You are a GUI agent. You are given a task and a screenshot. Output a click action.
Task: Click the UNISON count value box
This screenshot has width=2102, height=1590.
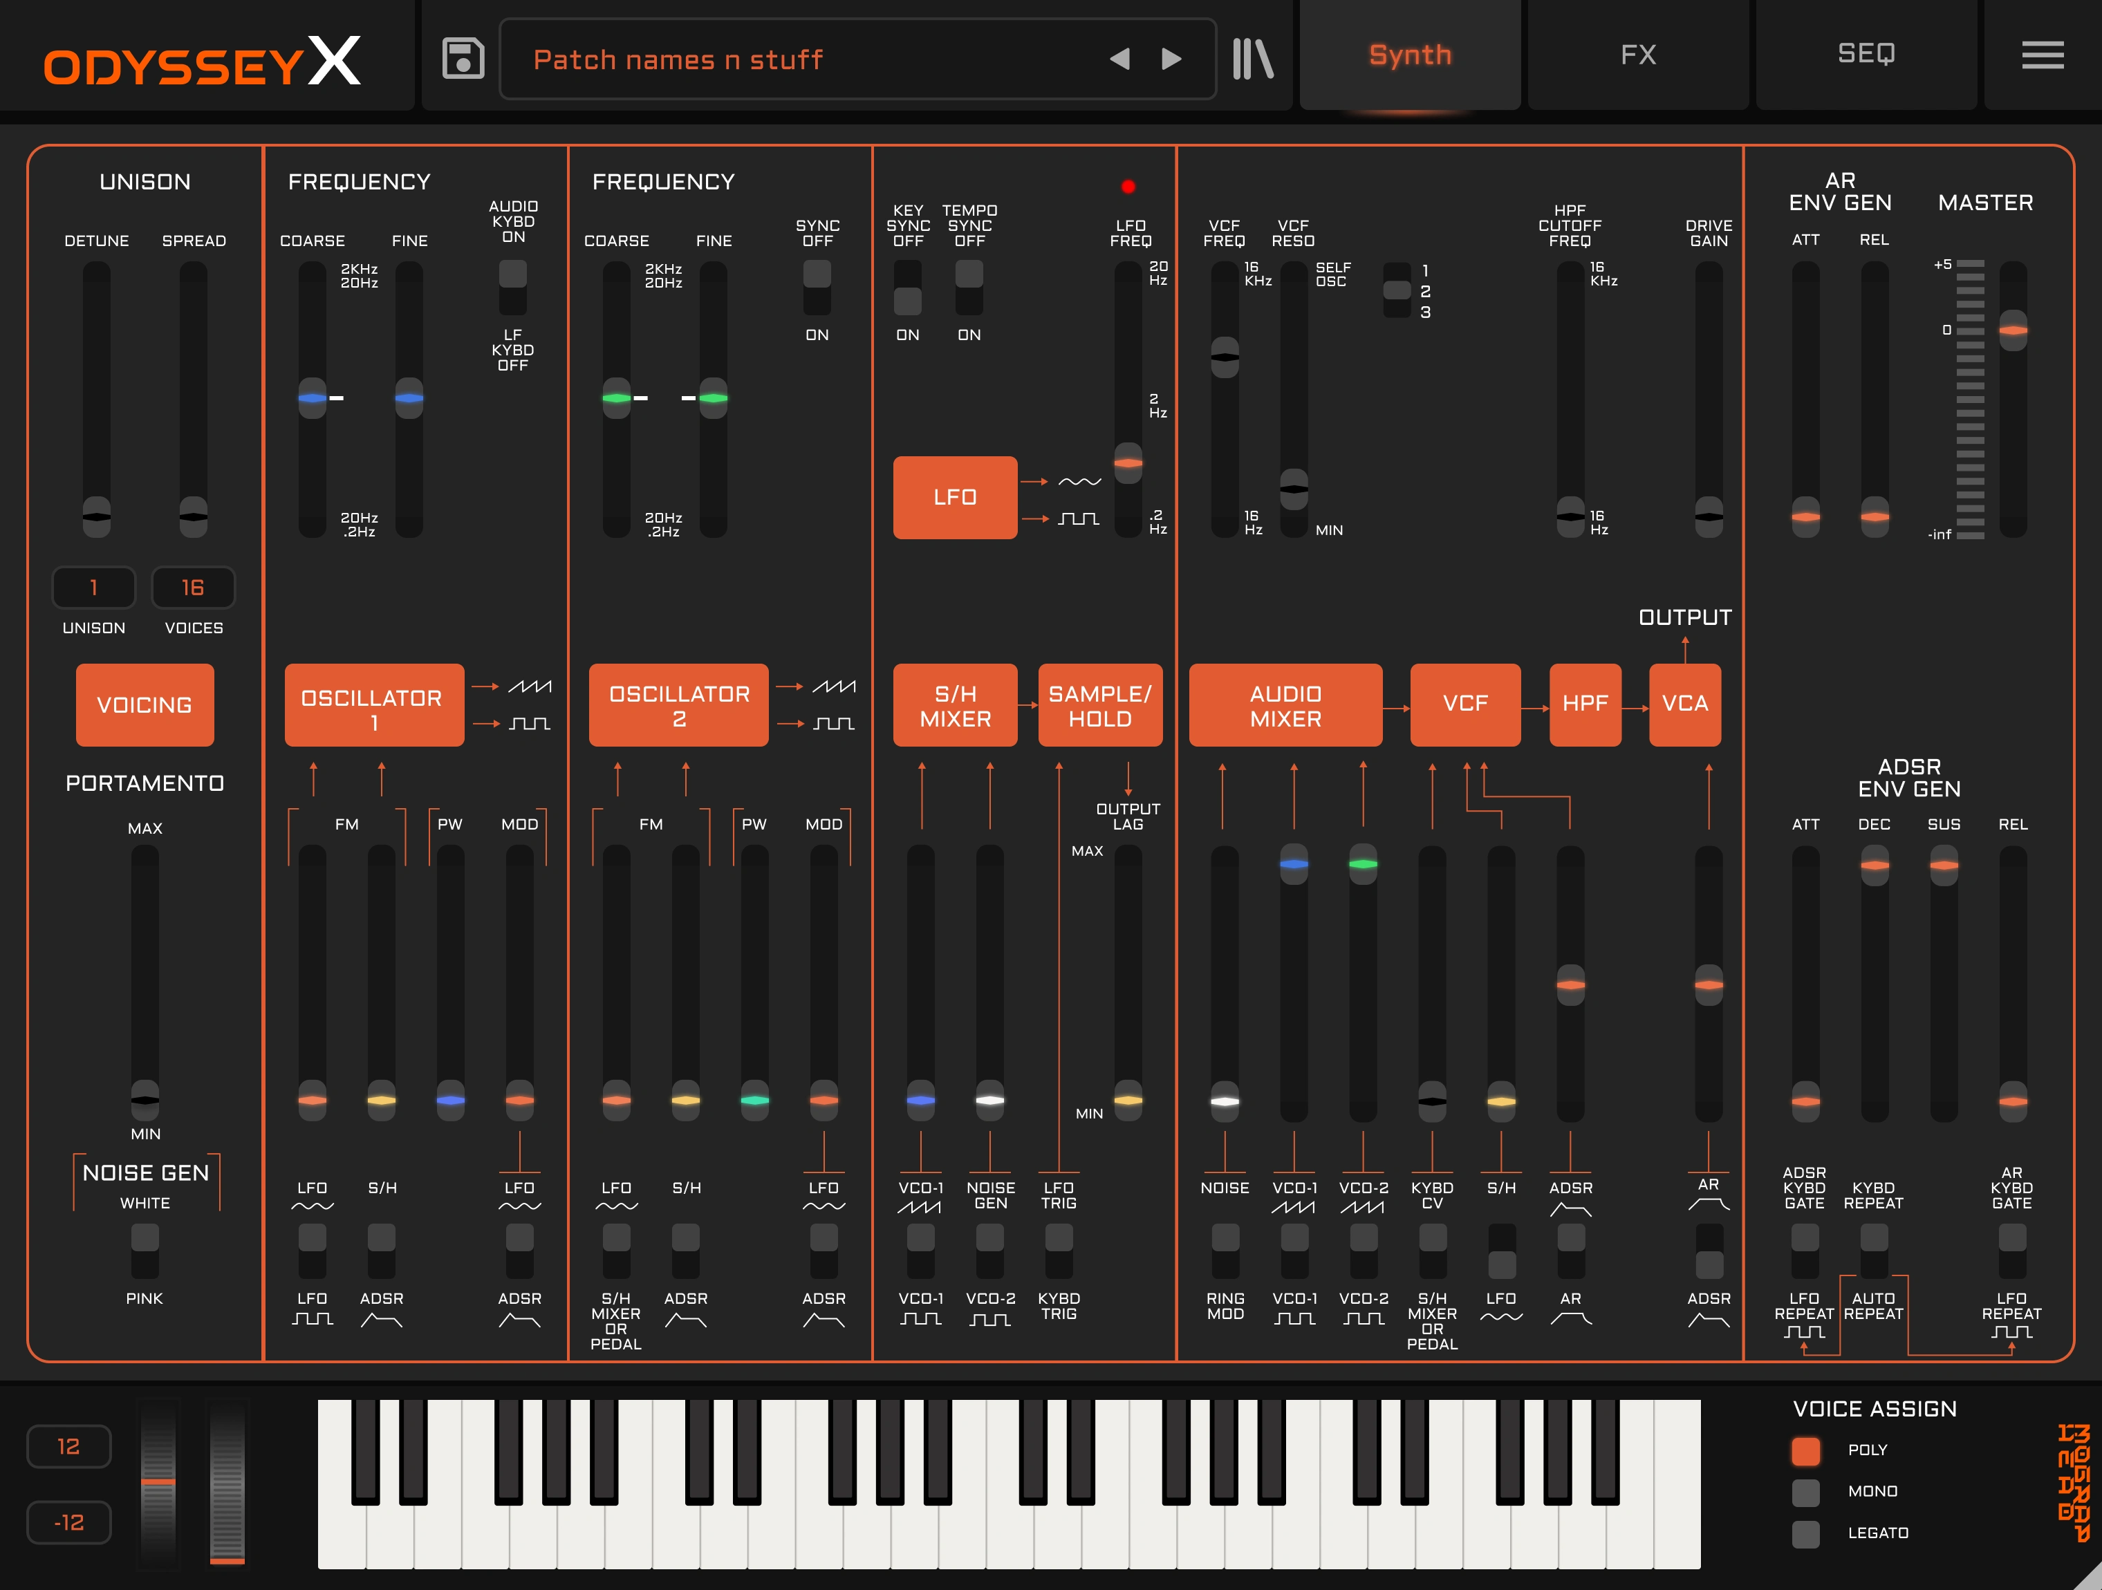click(x=94, y=587)
